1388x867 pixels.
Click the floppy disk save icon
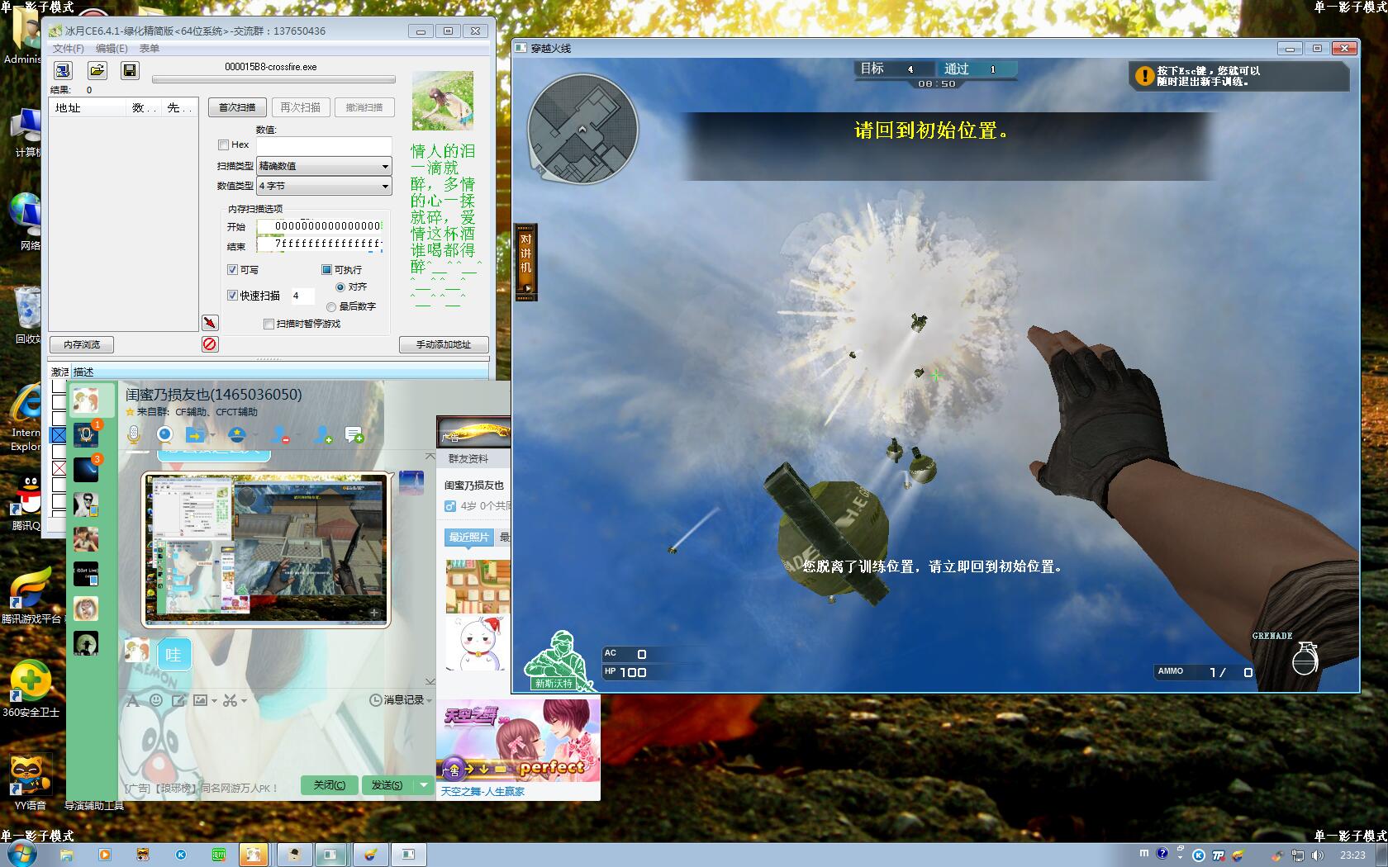pyautogui.click(x=130, y=71)
